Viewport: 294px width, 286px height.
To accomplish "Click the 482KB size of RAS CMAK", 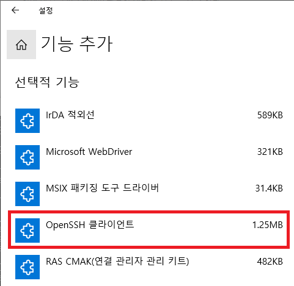I will pyautogui.click(x=270, y=262).
